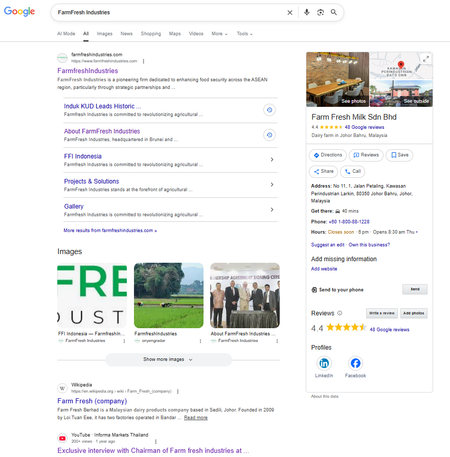The height and width of the screenshot is (457, 450).
Task: Open three-dot menu under onyengradar image
Action: [200, 341]
